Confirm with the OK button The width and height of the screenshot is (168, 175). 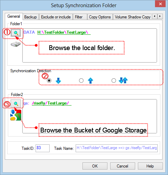click(x=95, y=166)
